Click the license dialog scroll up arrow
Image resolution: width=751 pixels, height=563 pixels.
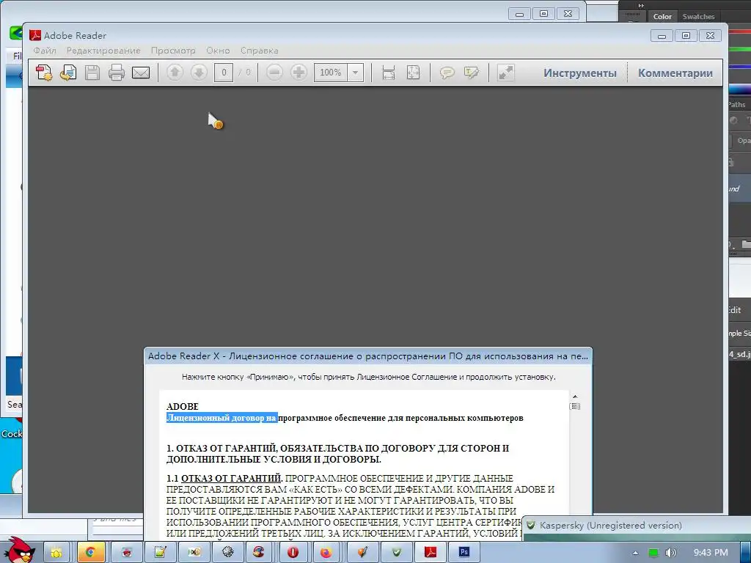[x=575, y=397]
